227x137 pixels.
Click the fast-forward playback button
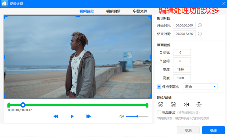88,116
